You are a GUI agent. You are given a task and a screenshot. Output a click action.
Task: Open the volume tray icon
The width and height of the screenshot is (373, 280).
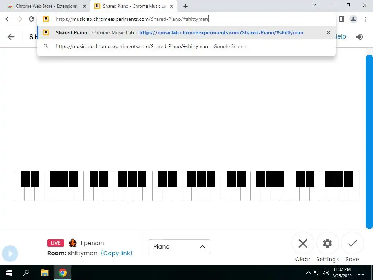[326, 273]
